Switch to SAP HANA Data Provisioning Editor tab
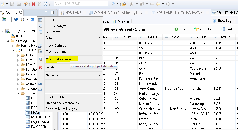The width and height of the screenshot is (238, 130). [116, 13]
